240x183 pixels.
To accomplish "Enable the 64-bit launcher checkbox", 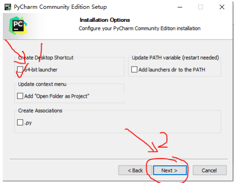I will (x=20, y=69).
